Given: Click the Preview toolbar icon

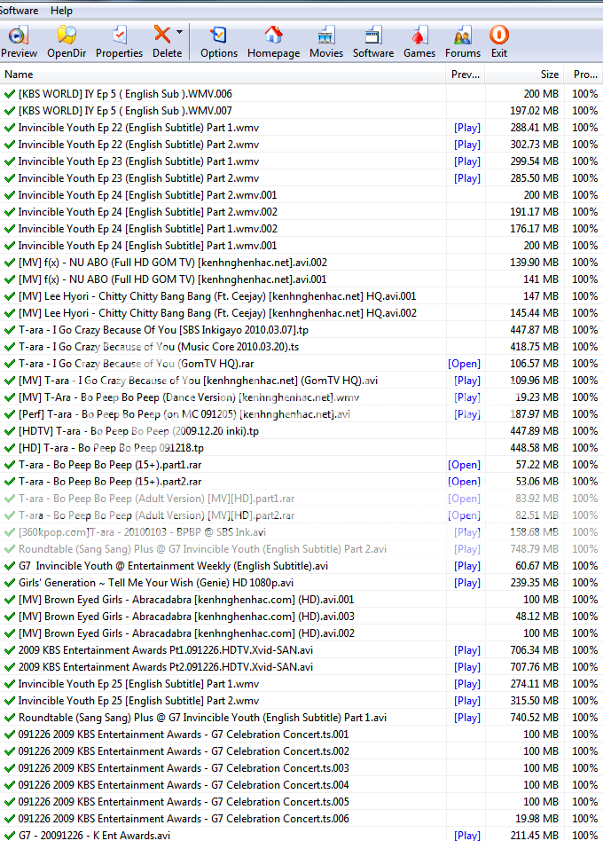Looking at the screenshot, I should [19, 35].
